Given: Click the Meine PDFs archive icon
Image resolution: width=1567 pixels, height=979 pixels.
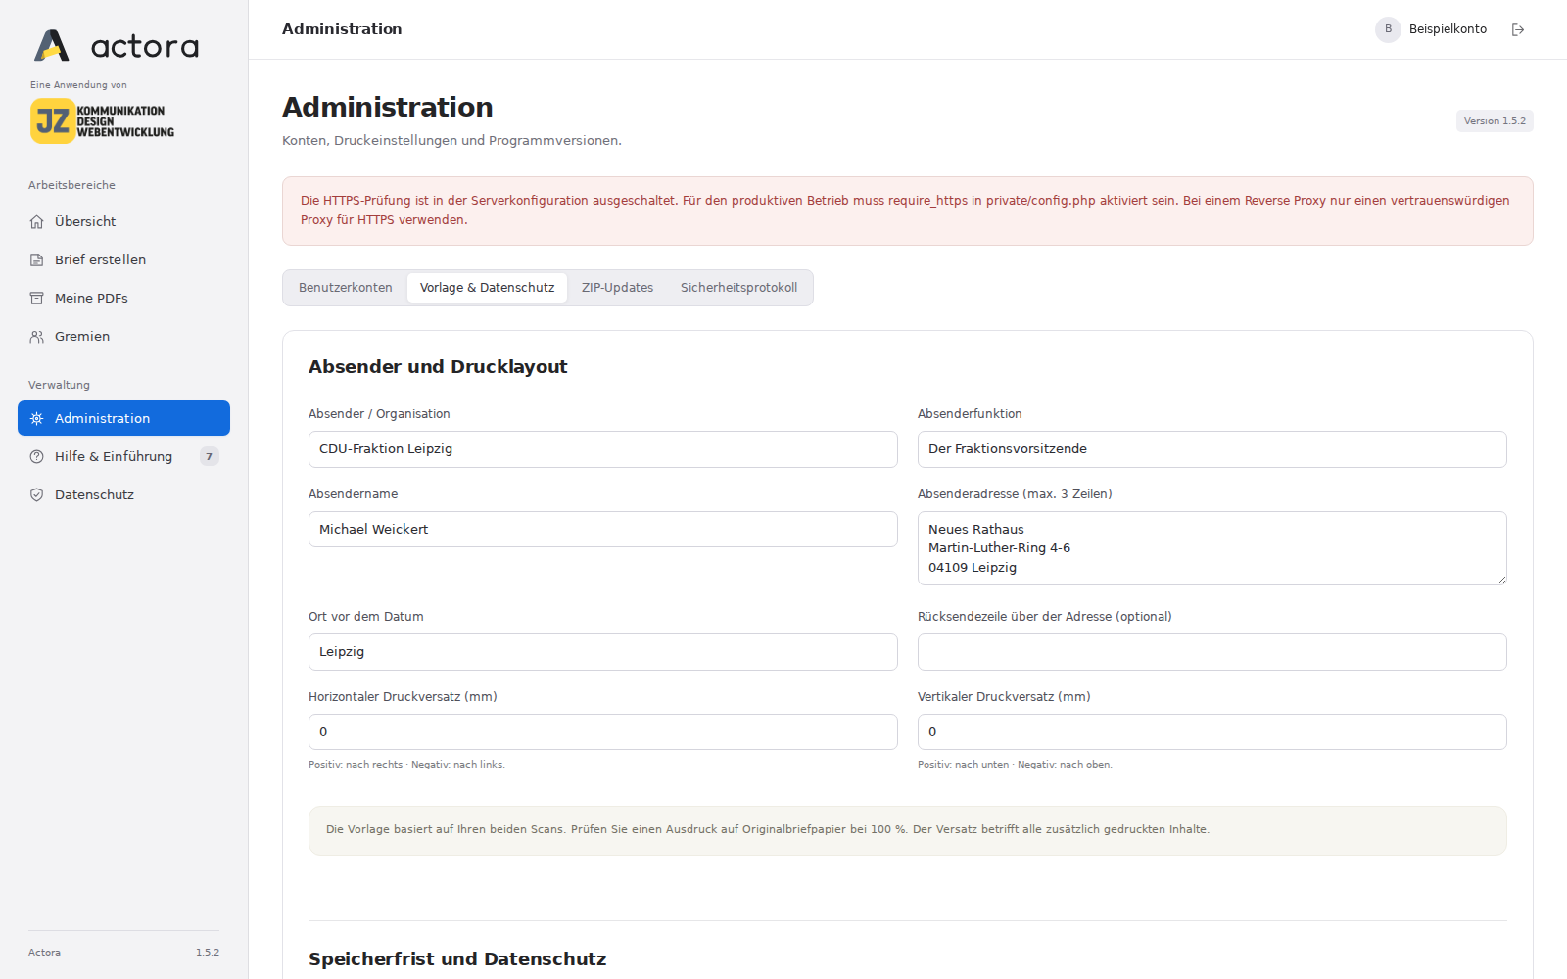Looking at the screenshot, I should 37,299.
